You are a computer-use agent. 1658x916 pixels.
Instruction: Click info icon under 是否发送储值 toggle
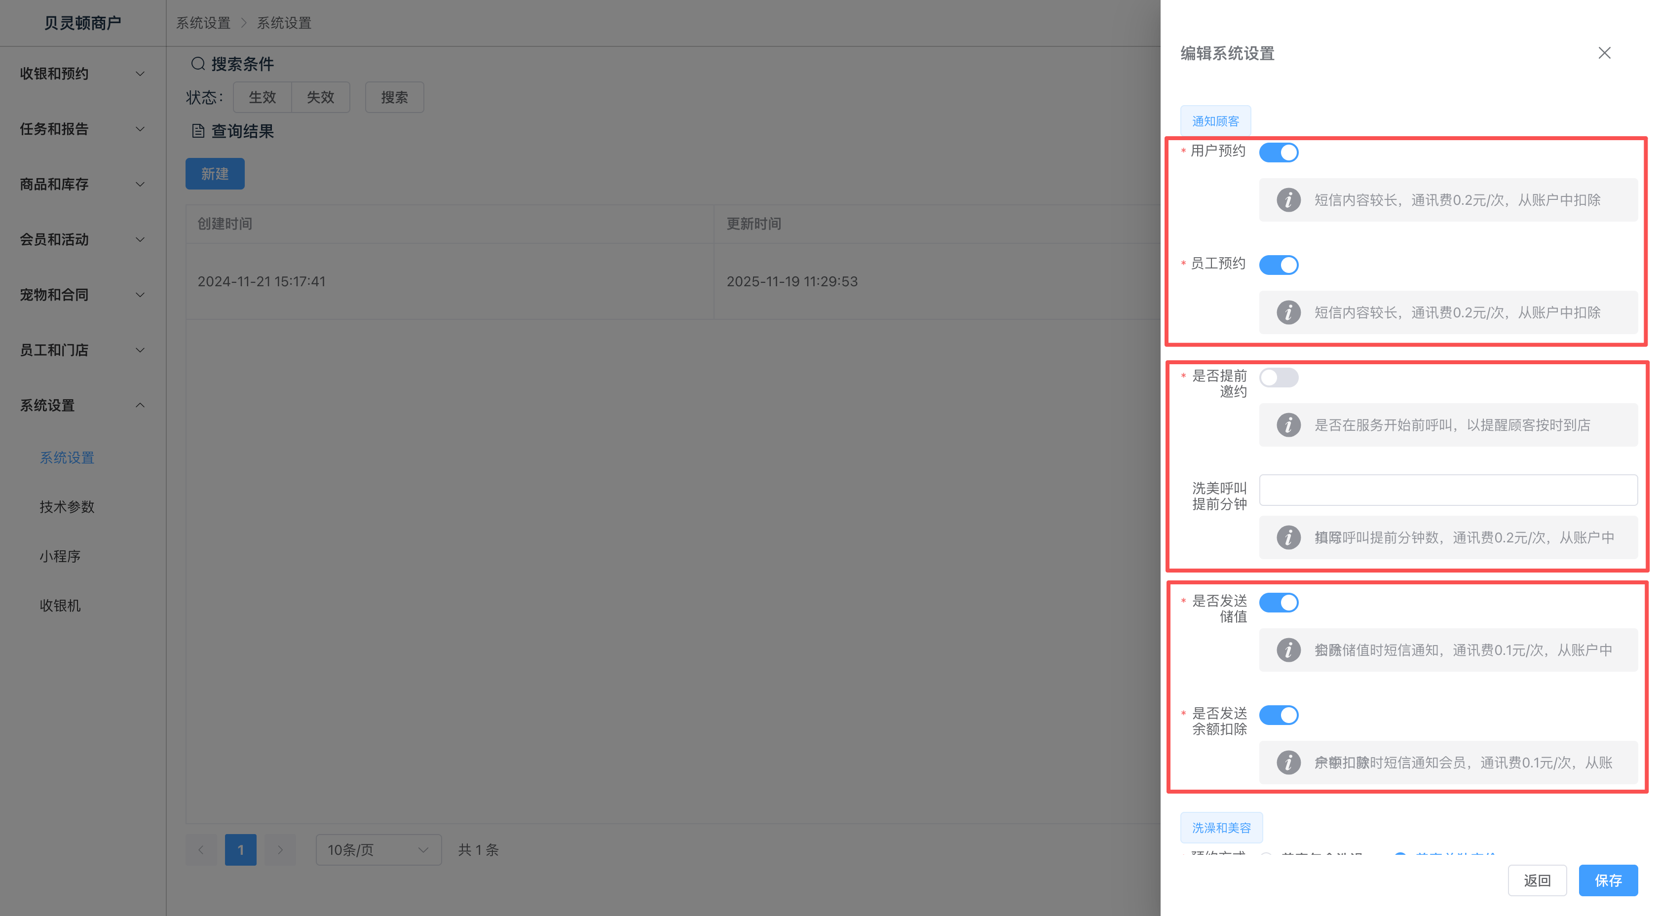(1288, 650)
